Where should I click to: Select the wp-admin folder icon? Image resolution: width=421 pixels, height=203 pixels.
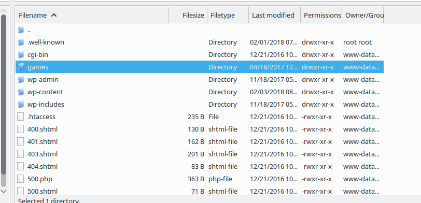(21, 79)
